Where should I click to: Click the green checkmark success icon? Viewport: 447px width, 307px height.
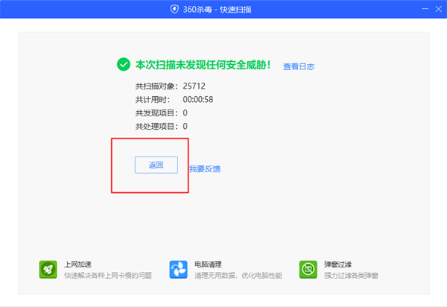click(x=124, y=65)
